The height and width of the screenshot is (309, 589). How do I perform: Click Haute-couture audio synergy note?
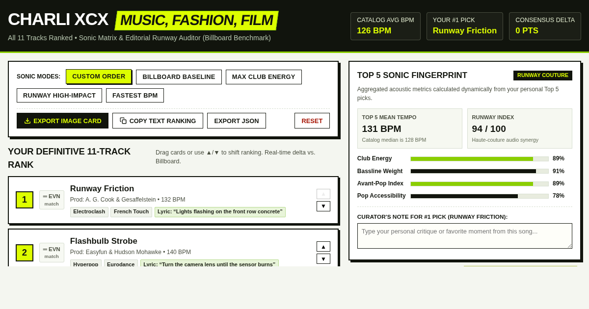[x=505, y=140]
